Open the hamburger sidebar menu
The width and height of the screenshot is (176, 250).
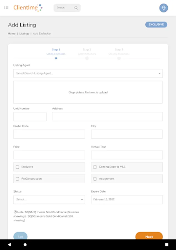[6, 8]
